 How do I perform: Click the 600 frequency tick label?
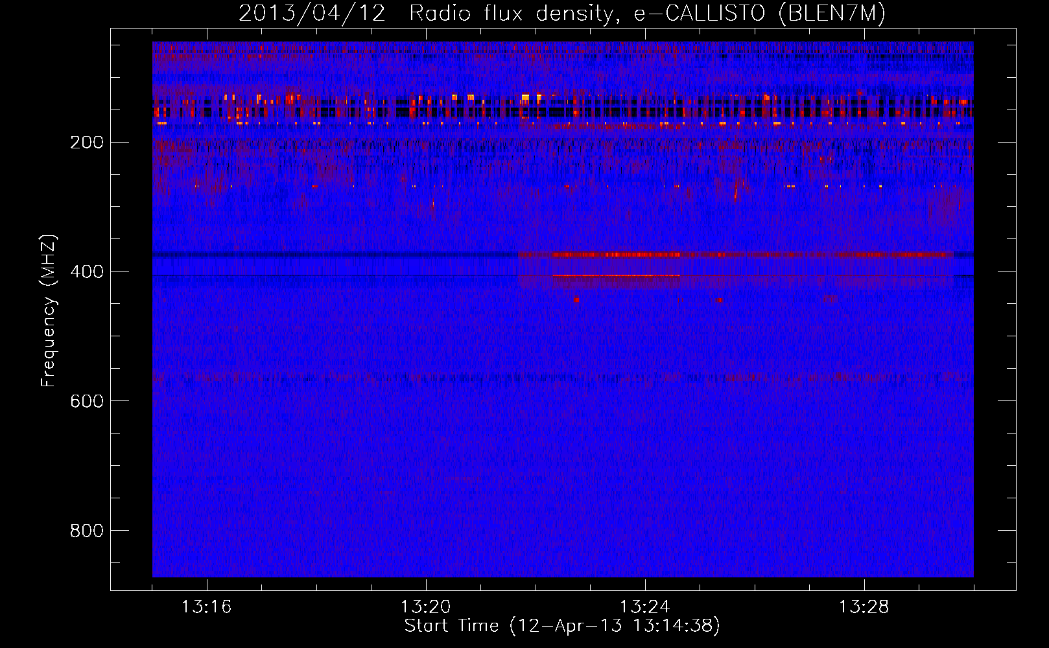87,401
